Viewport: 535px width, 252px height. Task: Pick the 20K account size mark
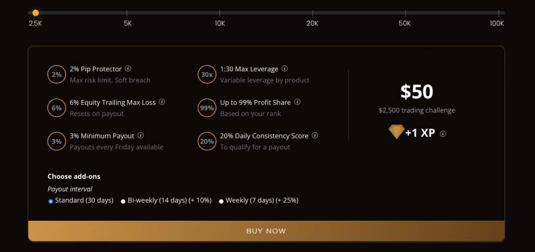tap(312, 12)
